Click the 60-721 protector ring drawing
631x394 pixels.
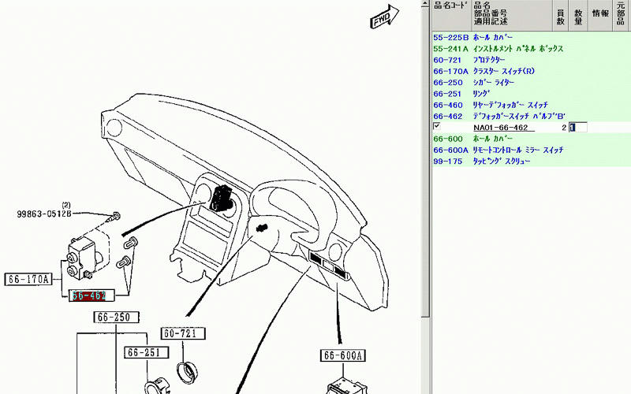click(189, 370)
